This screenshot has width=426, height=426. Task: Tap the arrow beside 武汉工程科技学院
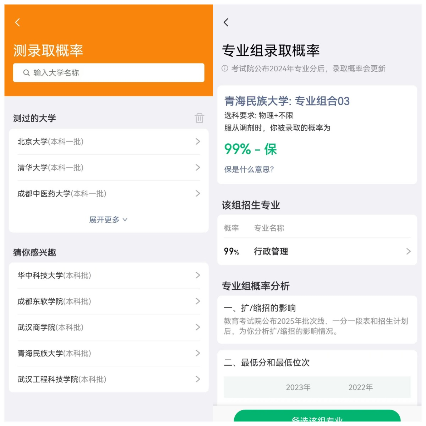coord(198,379)
